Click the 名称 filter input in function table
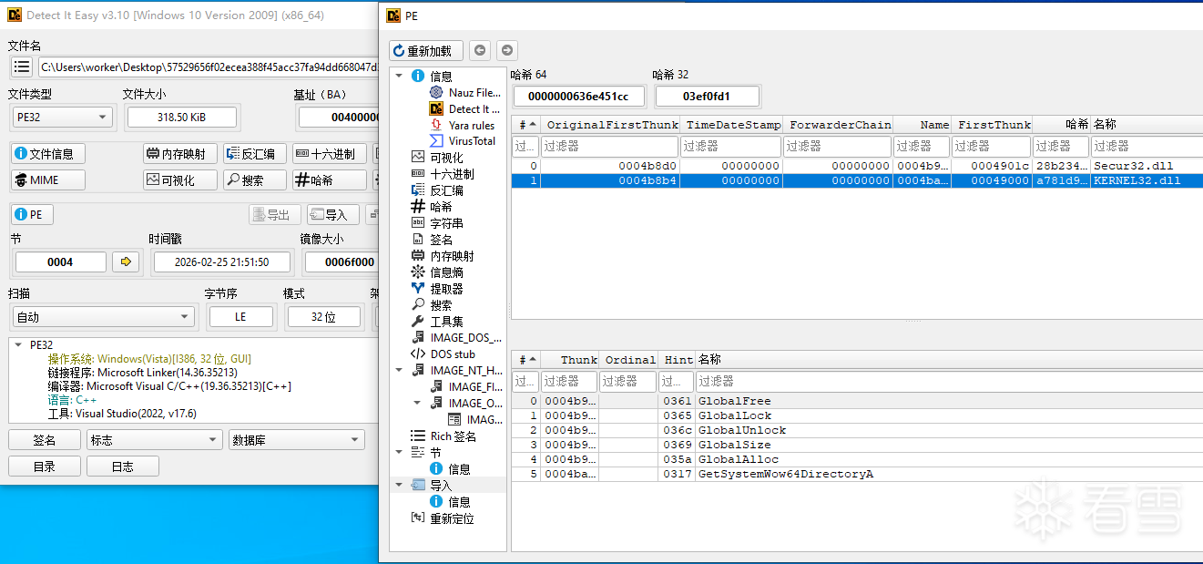 pyautogui.click(x=947, y=382)
